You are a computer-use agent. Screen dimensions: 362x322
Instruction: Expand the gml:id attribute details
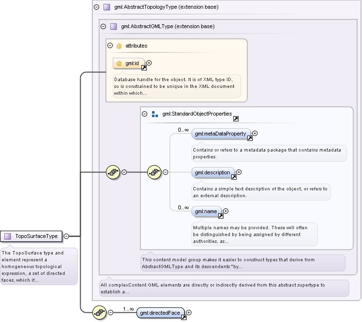pyautogui.click(x=149, y=63)
